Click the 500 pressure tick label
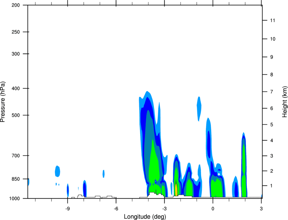This screenshot has height=220, width=288. pos(16,115)
